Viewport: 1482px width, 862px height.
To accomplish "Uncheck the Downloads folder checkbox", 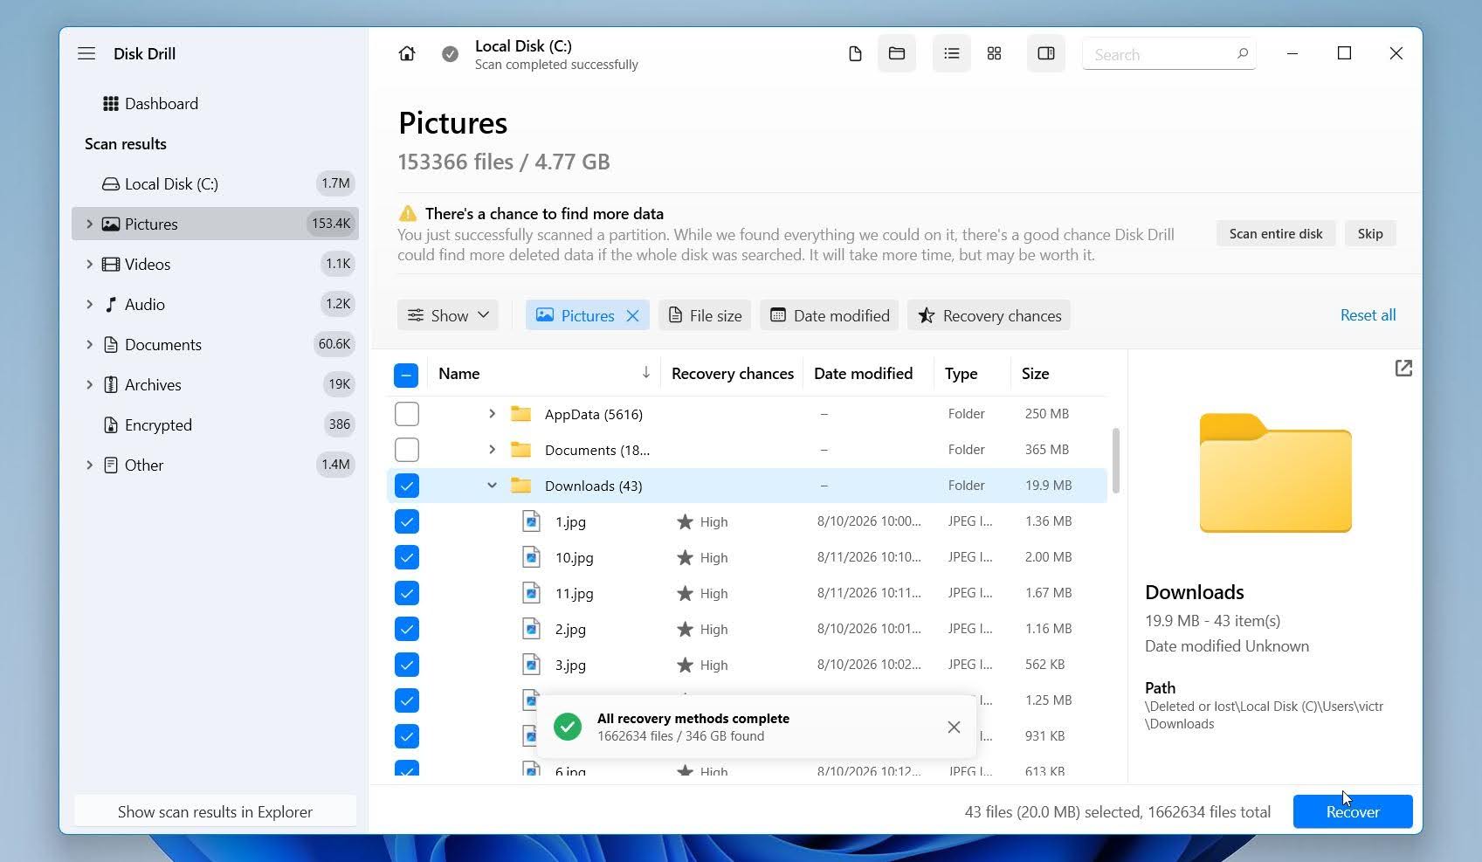I will click(407, 486).
